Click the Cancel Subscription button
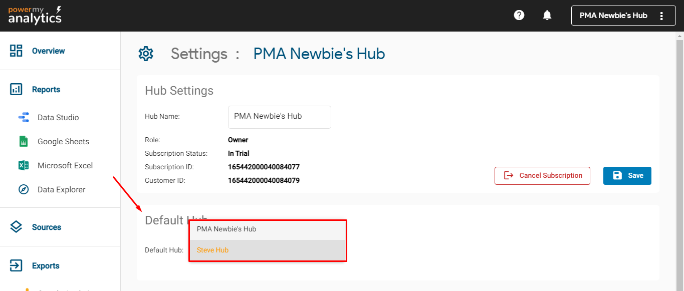 (542, 176)
